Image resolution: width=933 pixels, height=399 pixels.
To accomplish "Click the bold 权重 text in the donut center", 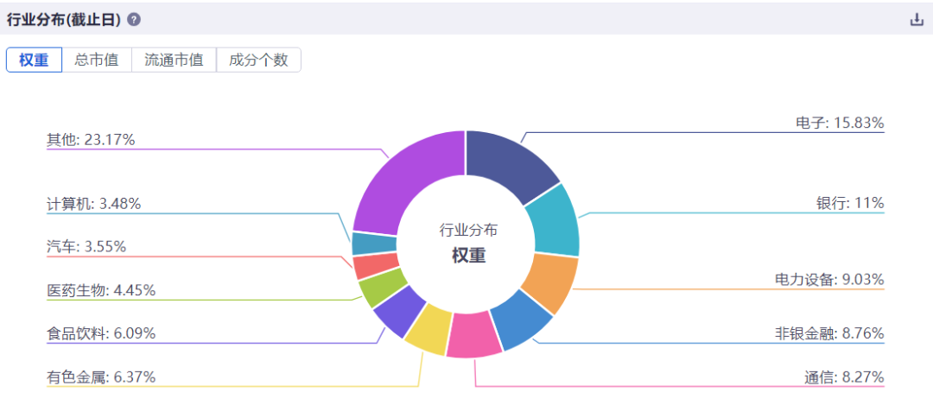I will point(468,256).
